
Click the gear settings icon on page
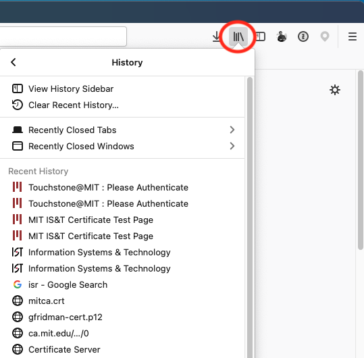point(334,90)
